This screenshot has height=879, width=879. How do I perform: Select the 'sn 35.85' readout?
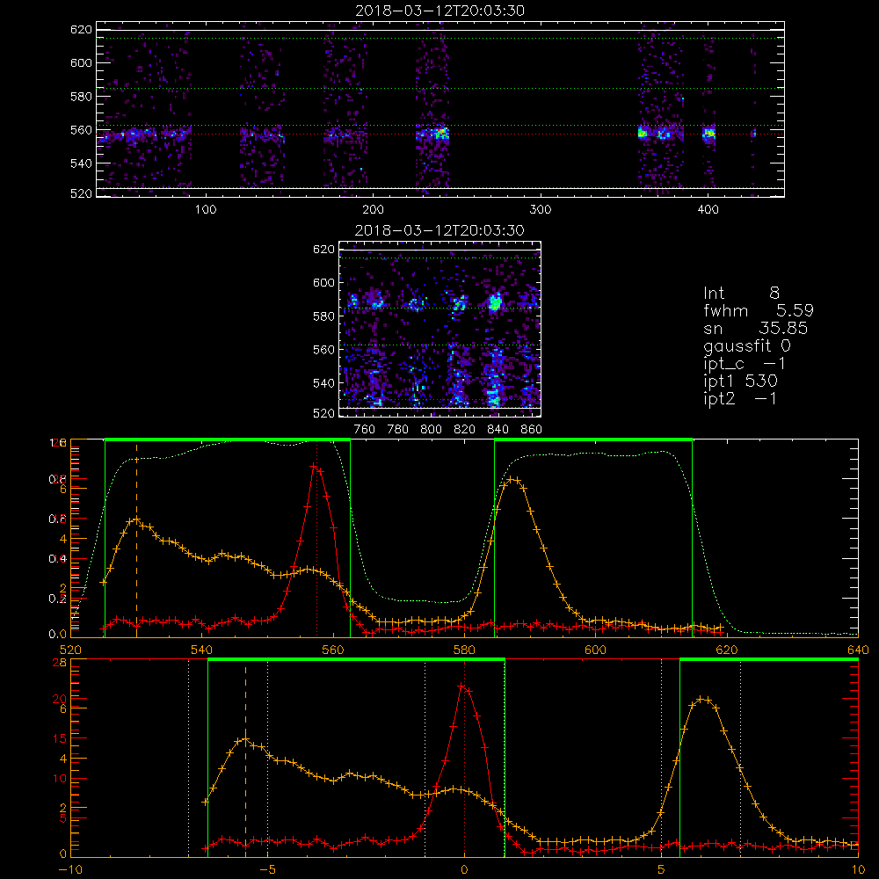click(x=756, y=328)
